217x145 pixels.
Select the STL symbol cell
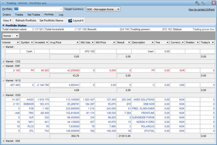[27, 131]
